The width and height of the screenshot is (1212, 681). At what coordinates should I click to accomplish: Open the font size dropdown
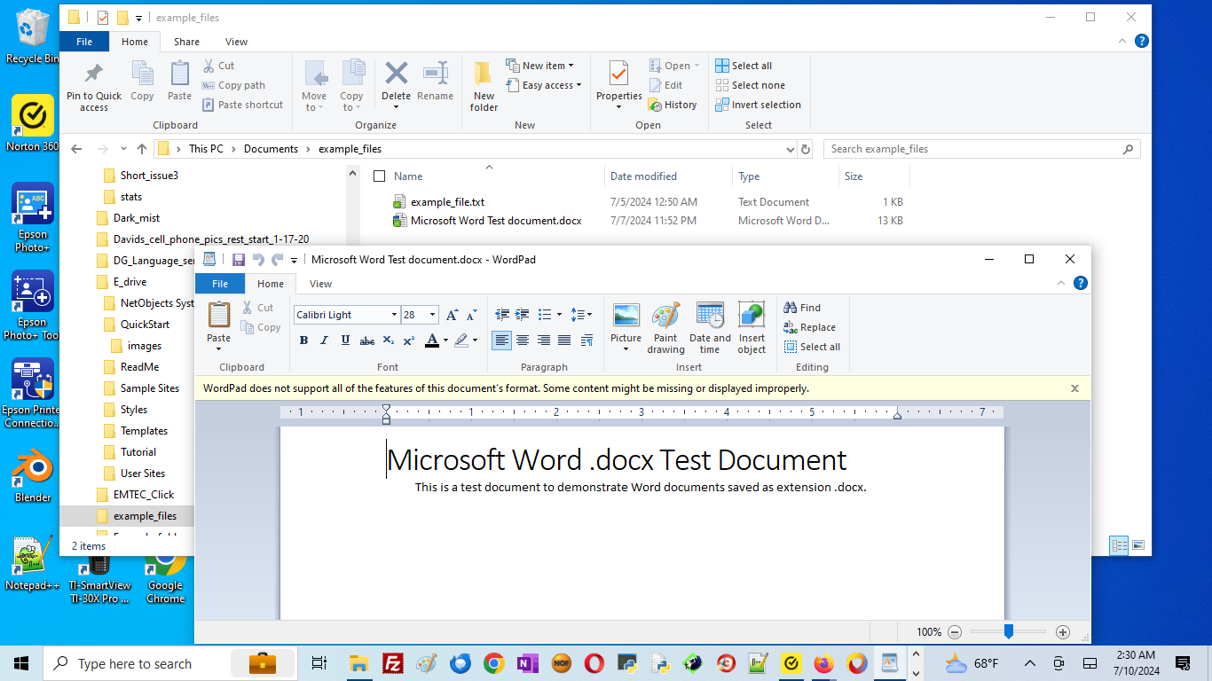click(x=432, y=315)
